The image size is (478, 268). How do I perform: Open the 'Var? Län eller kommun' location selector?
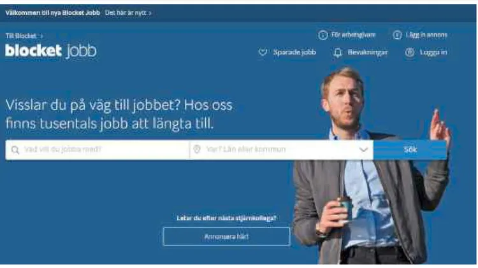282,150
